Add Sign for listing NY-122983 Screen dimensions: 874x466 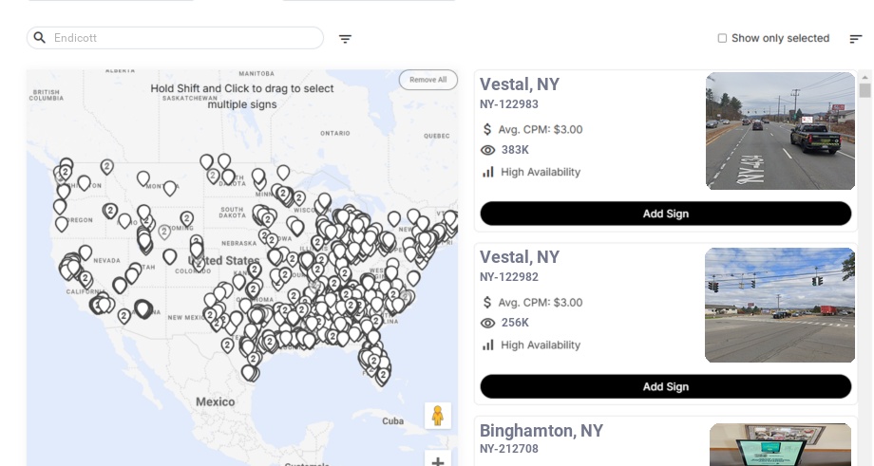coord(665,214)
